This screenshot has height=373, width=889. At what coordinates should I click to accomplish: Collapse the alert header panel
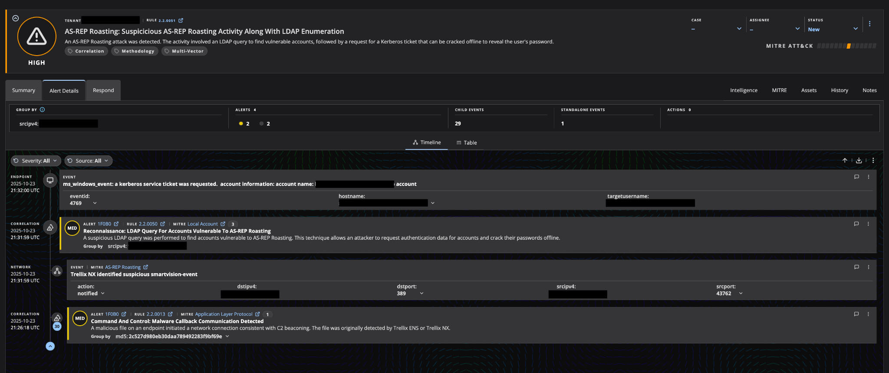16,18
